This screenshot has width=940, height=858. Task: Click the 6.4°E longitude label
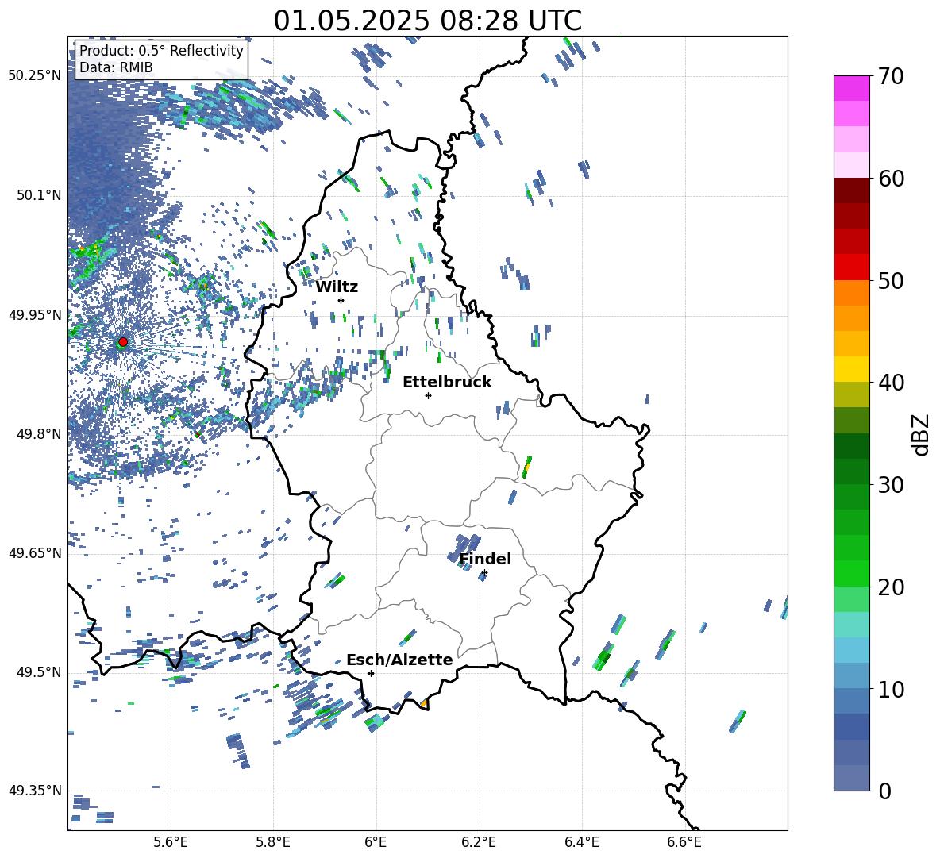[x=582, y=842]
